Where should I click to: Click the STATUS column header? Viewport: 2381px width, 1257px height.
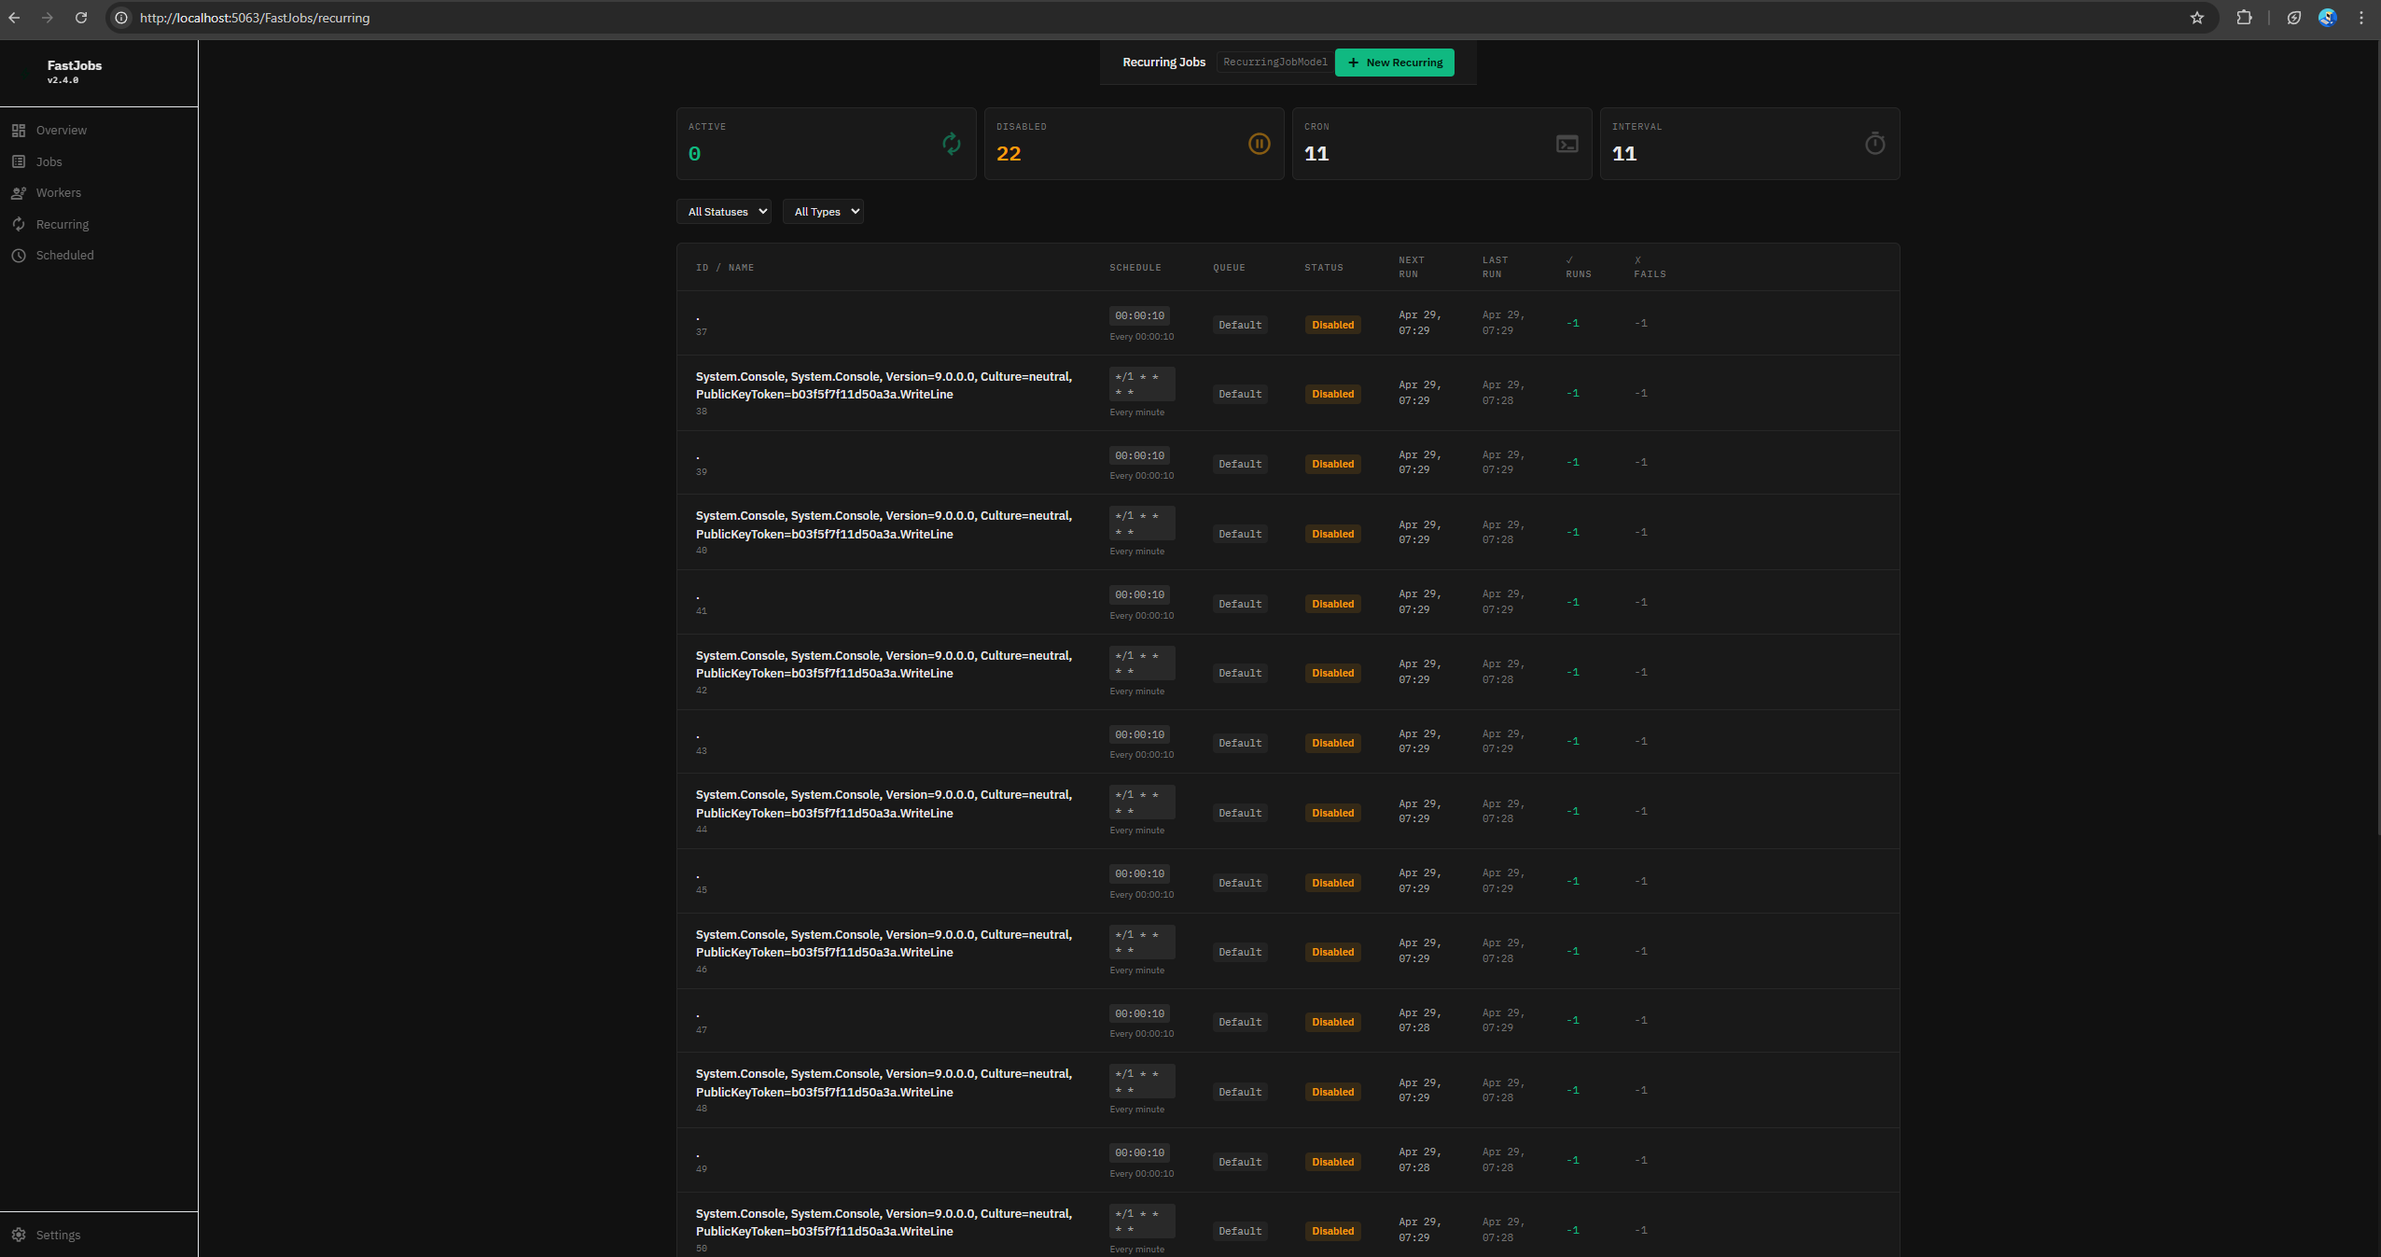coord(1324,268)
